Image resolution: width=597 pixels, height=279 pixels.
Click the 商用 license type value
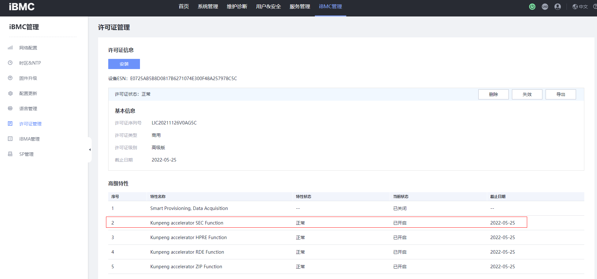(x=156, y=135)
